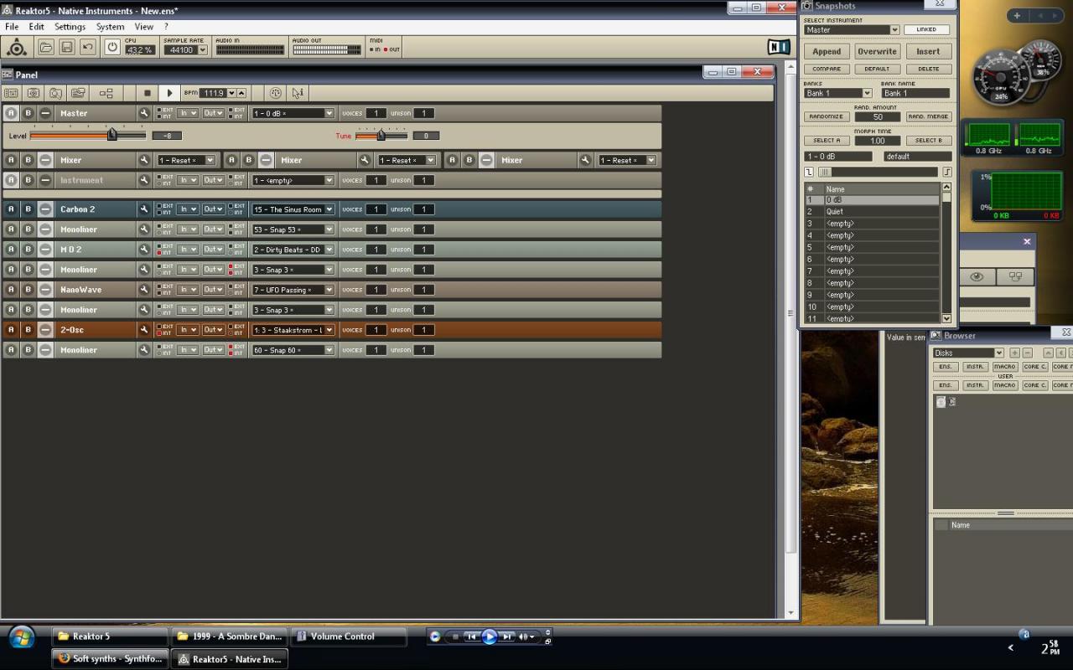The image size is (1073, 670).
Task: Click the Carbon 2 unison value field
Action: click(423, 209)
